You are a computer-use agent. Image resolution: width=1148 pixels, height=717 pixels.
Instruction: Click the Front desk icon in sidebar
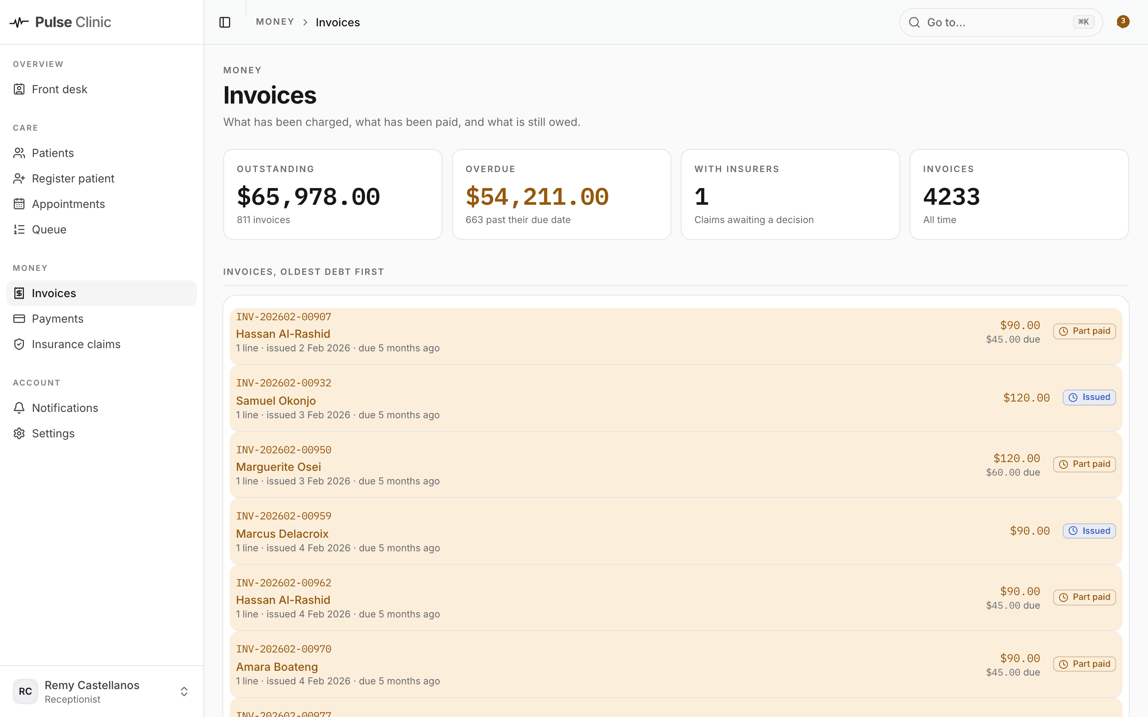(19, 89)
